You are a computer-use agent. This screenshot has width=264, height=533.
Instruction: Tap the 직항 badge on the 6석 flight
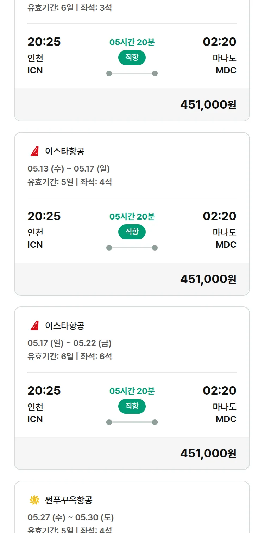coord(132,406)
